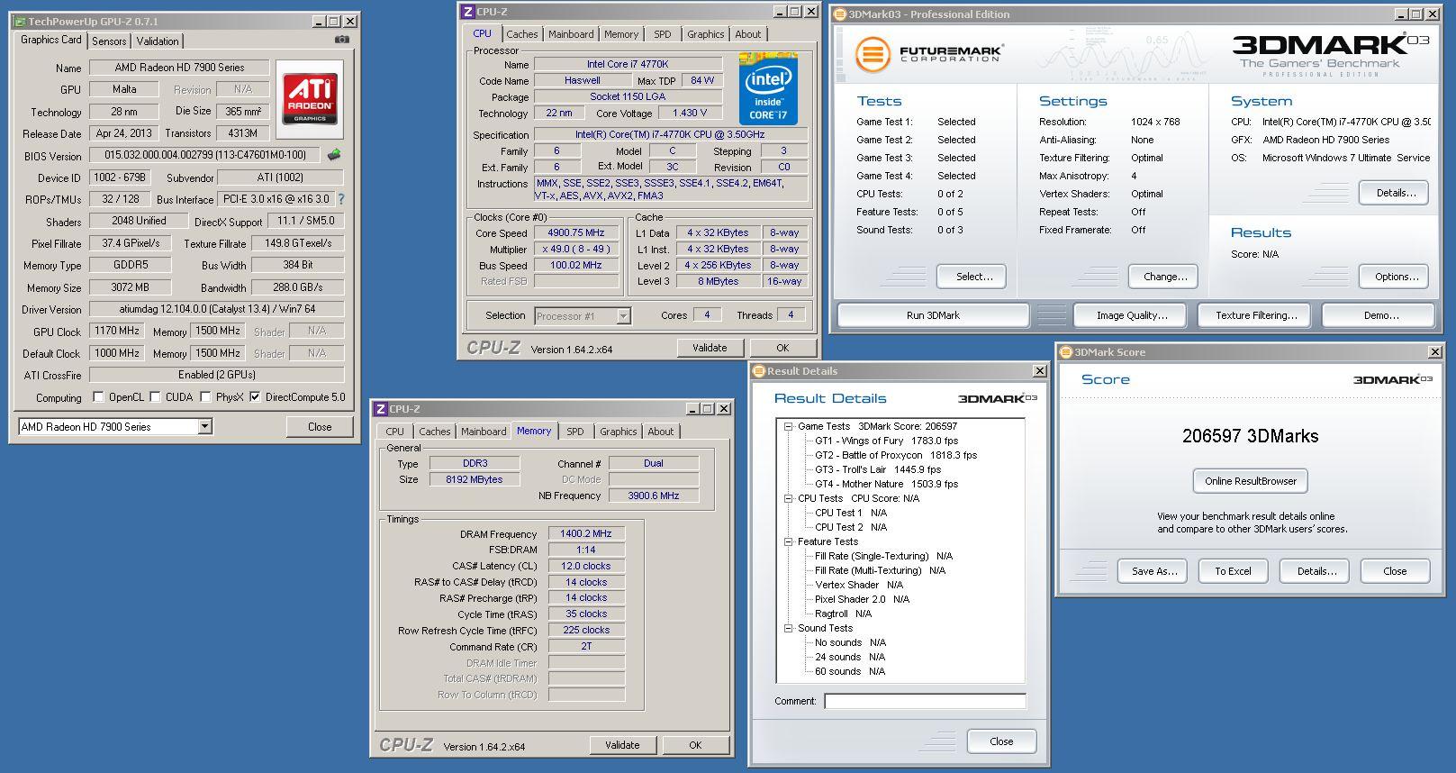This screenshot has height=773, width=1456.
Task: Open the About tab in top CPU-Z window
Action: click(748, 34)
